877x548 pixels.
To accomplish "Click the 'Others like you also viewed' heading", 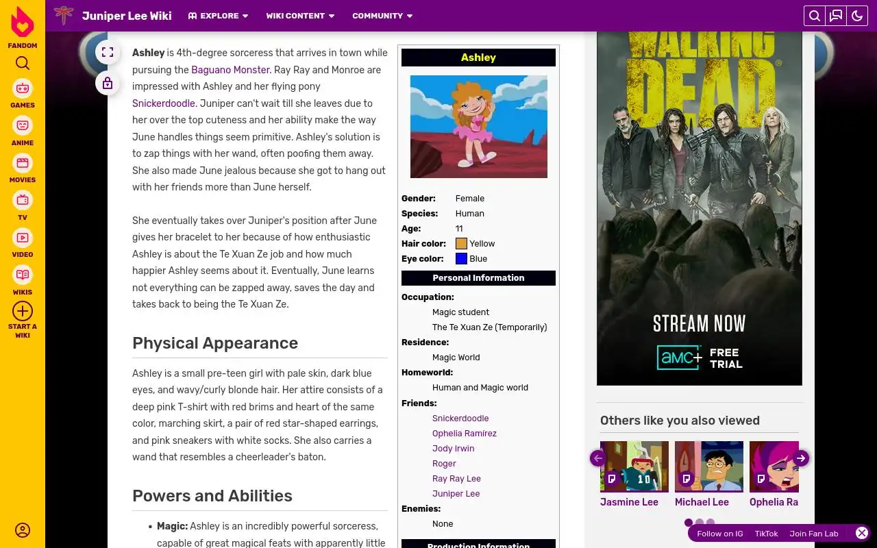I will pos(680,421).
